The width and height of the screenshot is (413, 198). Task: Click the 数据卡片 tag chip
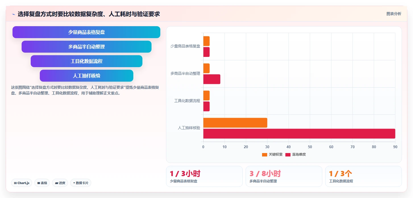click(80, 183)
